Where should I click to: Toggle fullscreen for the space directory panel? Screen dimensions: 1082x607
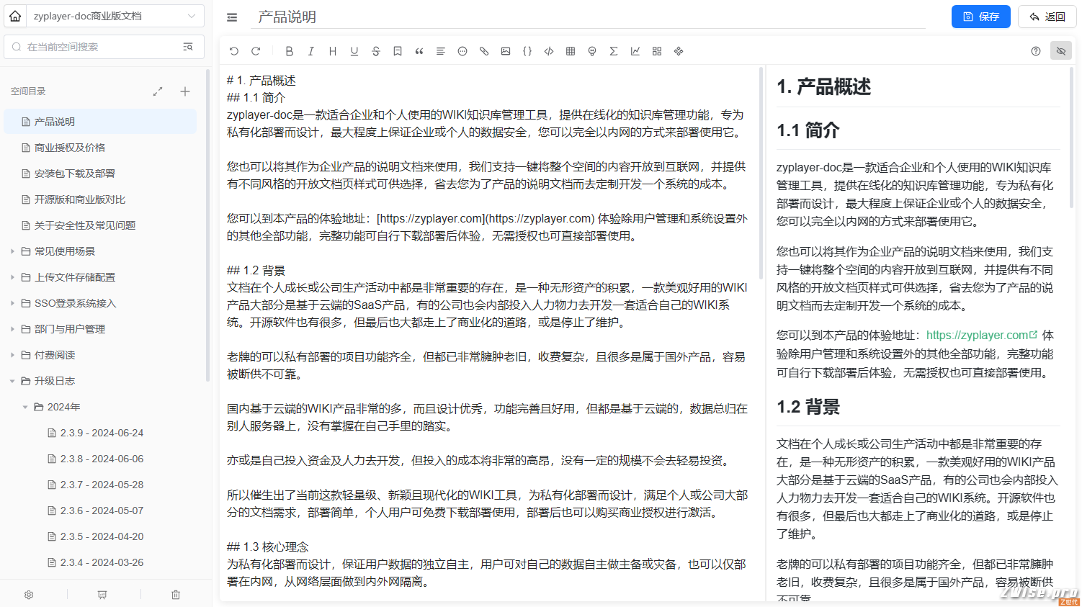pos(158,91)
